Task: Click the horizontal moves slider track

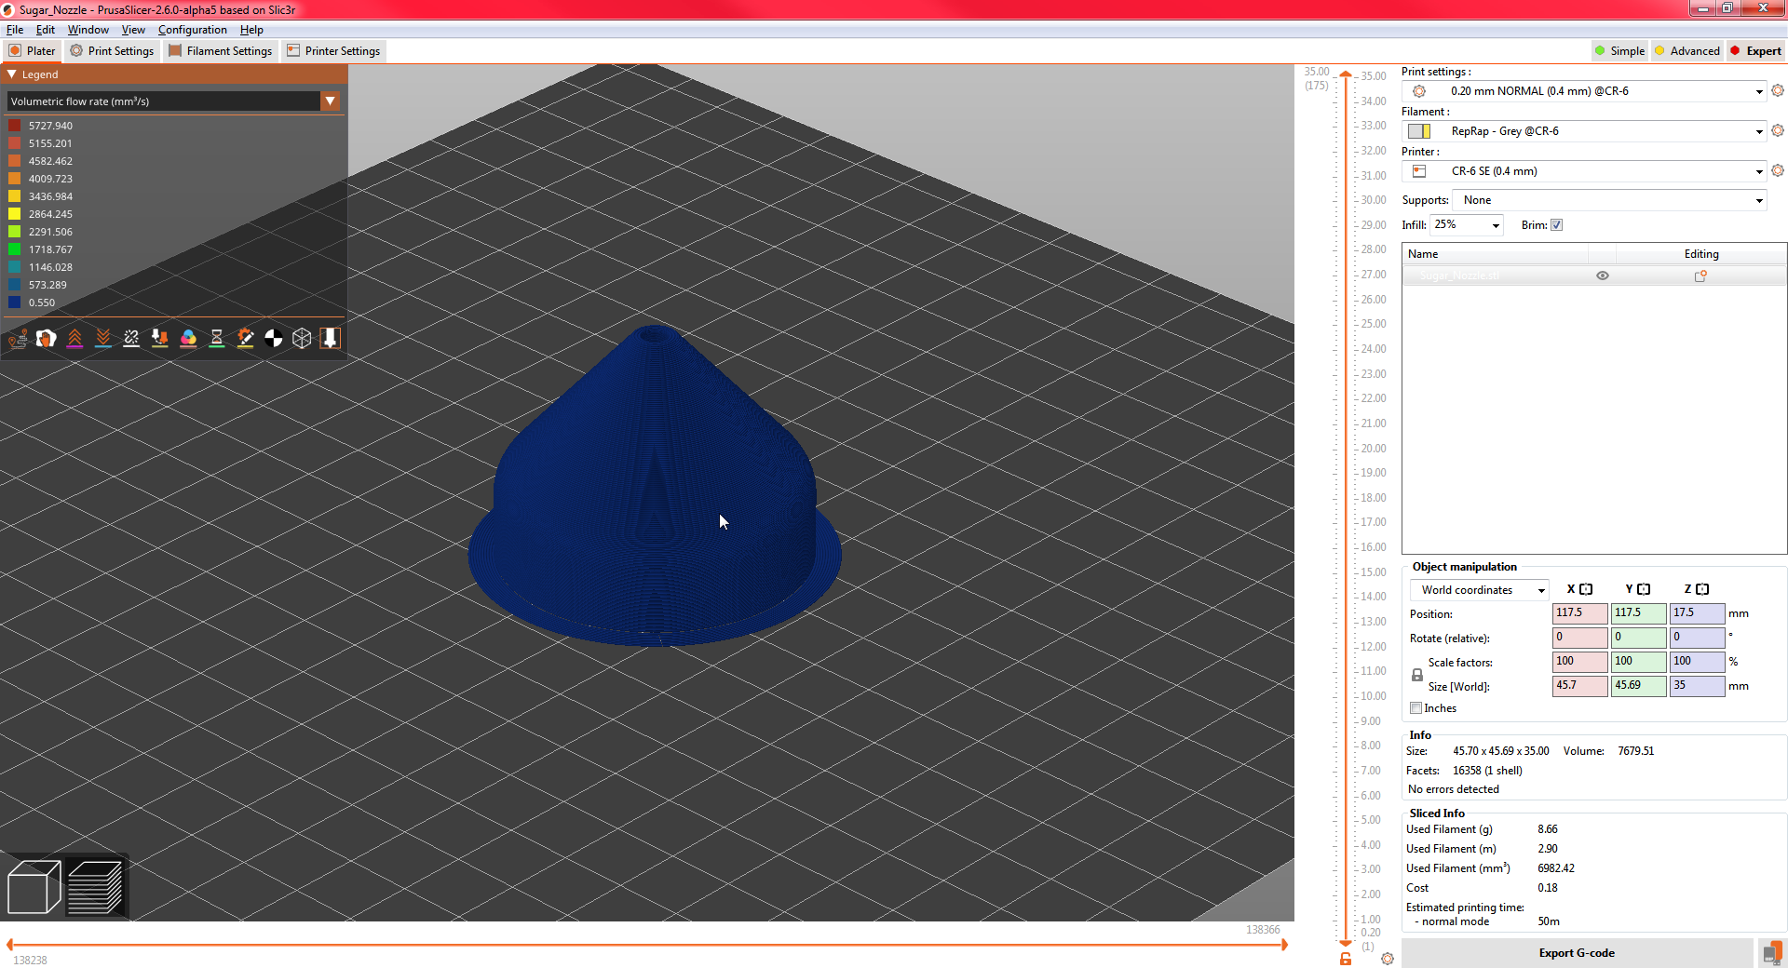Action: [646, 945]
